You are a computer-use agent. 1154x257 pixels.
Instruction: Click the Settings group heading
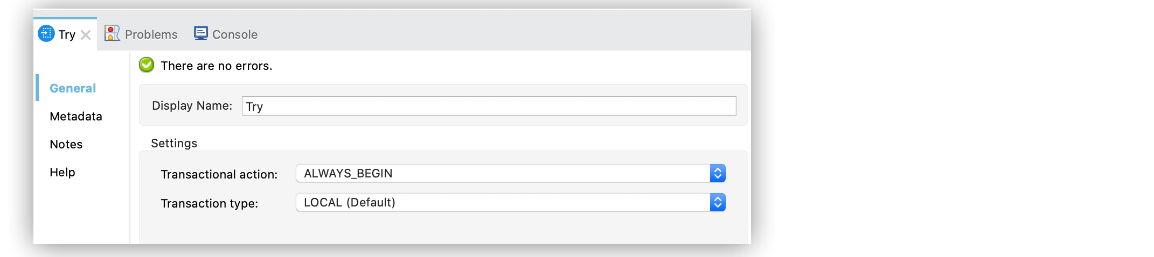pyautogui.click(x=174, y=143)
